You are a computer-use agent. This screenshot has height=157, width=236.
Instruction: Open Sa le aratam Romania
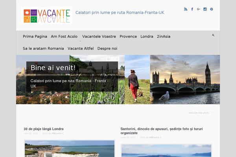(43, 49)
